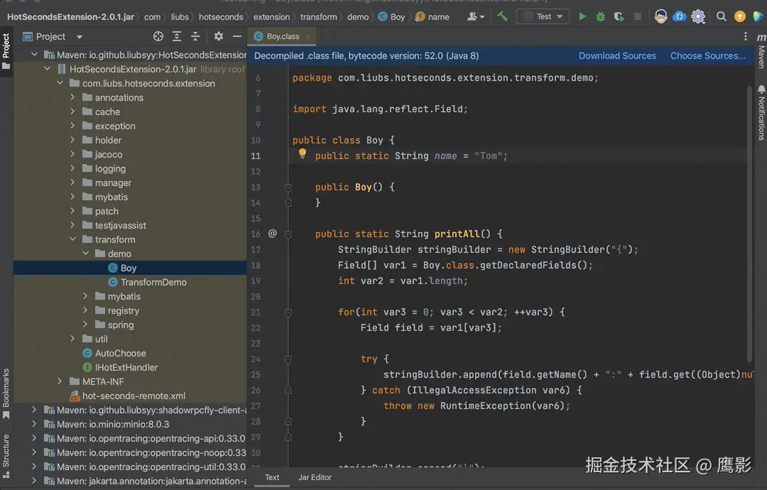Select Opened File with the crosshair icon
This screenshot has width=767, height=490.
[x=158, y=36]
